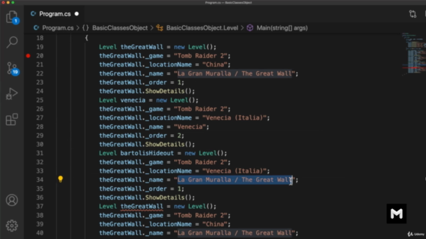426x239 pixels.
Task: Click the unsaved dot on Program.cs tab
Action: click(77, 14)
